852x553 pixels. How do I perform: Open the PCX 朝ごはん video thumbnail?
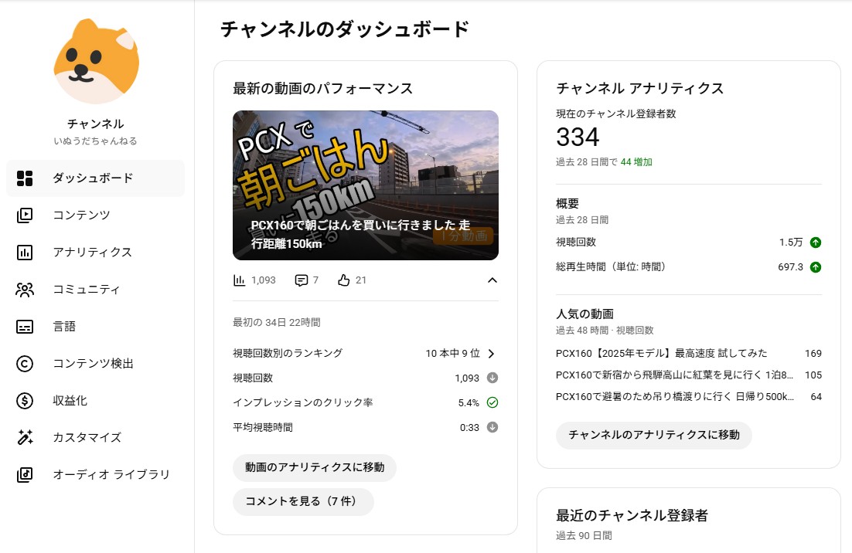click(365, 185)
